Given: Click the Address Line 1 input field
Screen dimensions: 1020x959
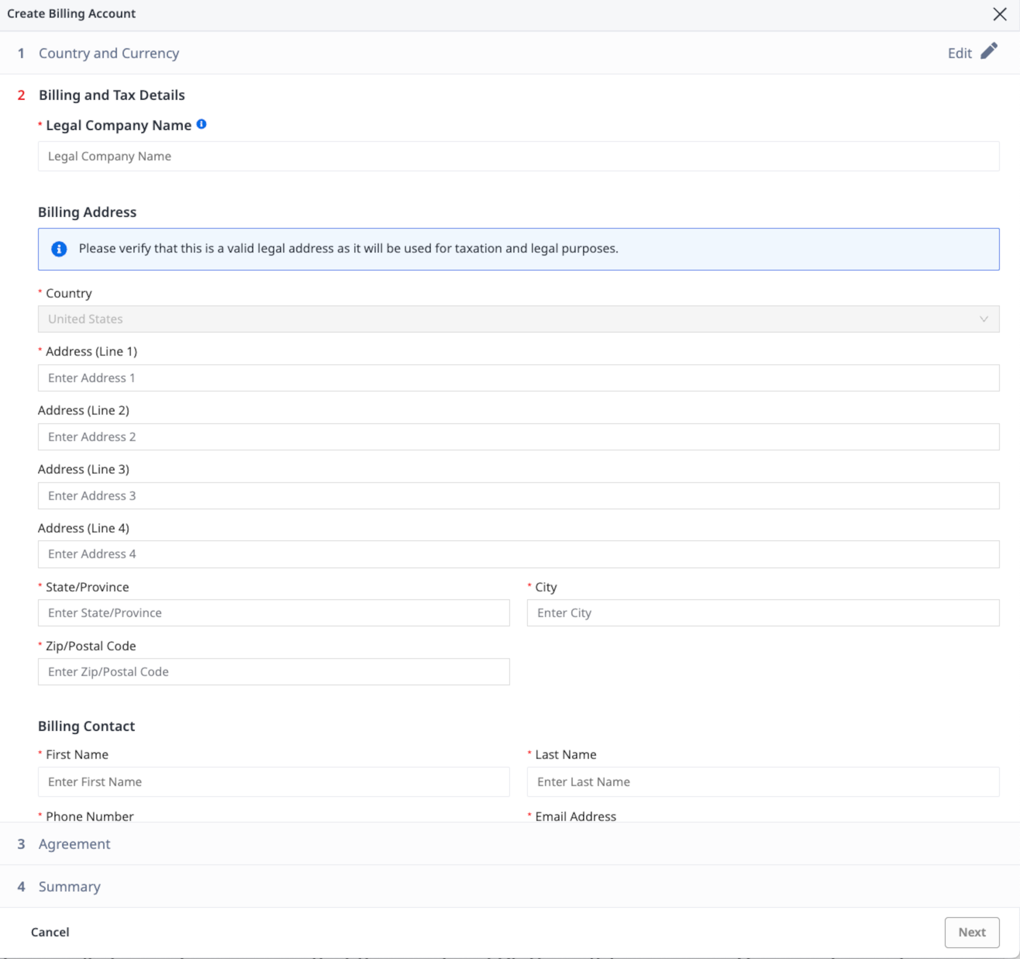Looking at the screenshot, I should 518,378.
